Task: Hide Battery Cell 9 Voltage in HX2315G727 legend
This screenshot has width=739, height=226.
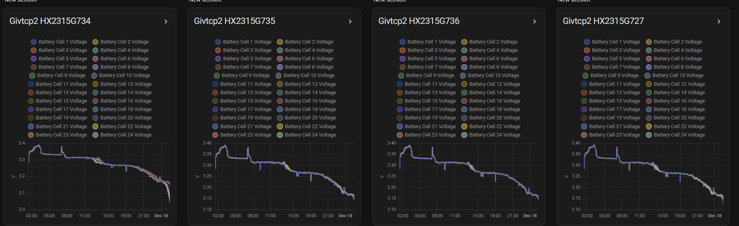Action: click(x=611, y=75)
